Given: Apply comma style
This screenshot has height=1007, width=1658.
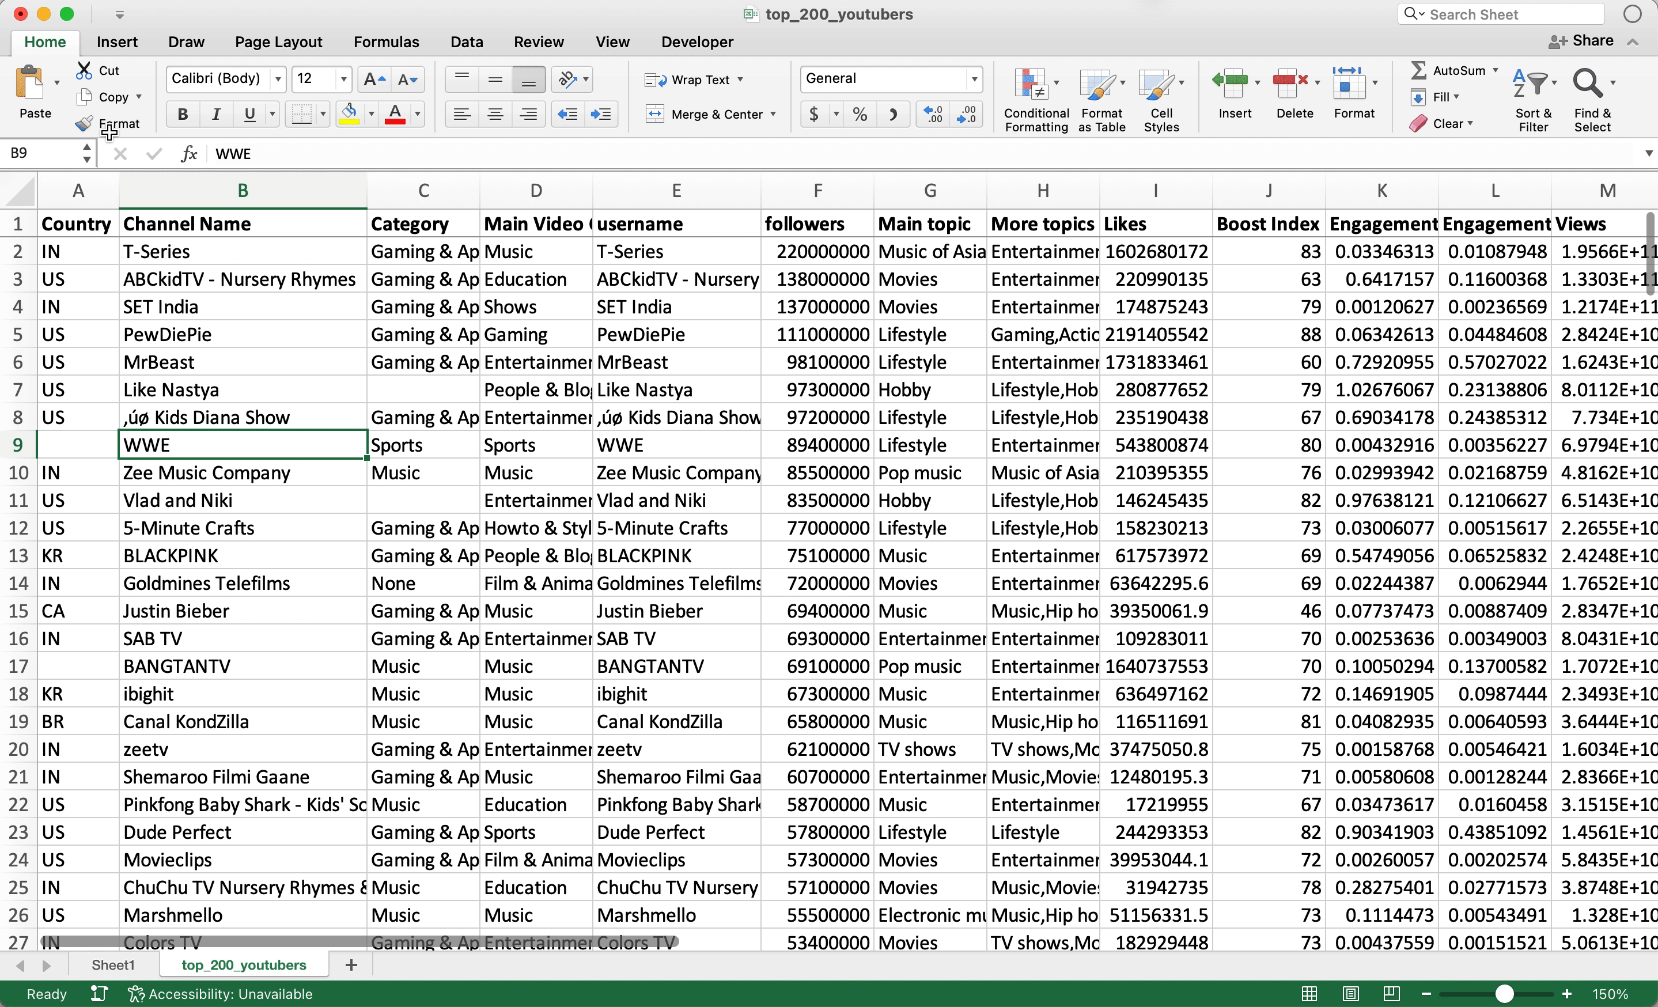Looking at the screenshot, I should [894, 115].
